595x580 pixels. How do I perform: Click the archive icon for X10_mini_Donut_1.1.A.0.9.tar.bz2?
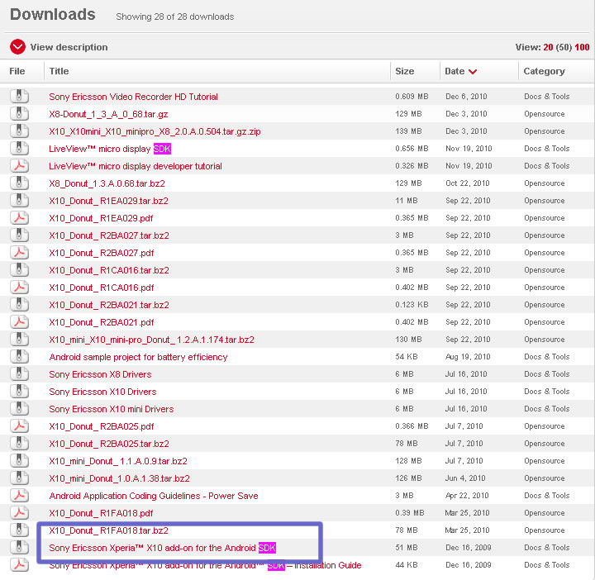(19, 461)
